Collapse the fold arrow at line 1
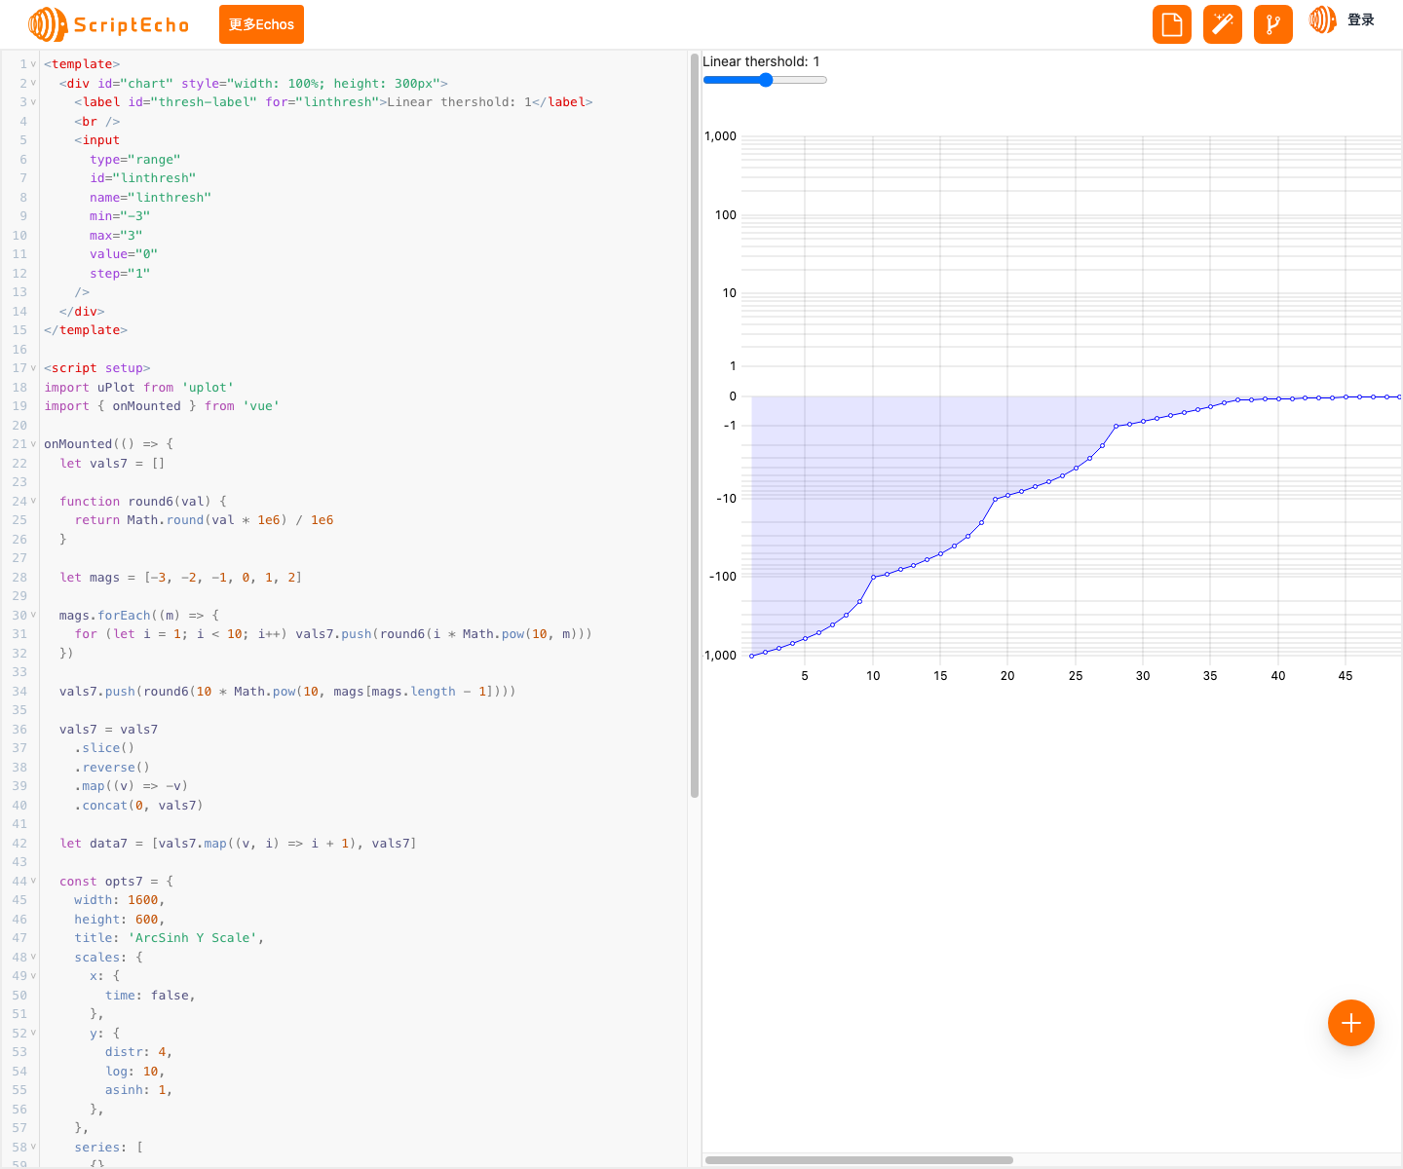This screenshot has height=1169, width=1403. click(x=33, y=64)
